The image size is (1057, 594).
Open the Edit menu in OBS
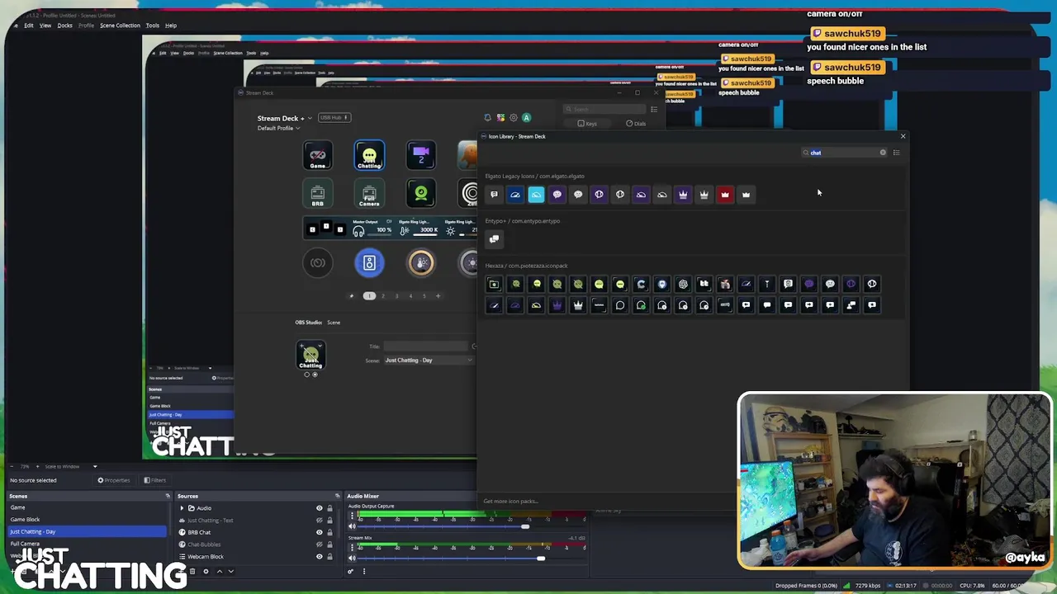(x=28, y=26)
